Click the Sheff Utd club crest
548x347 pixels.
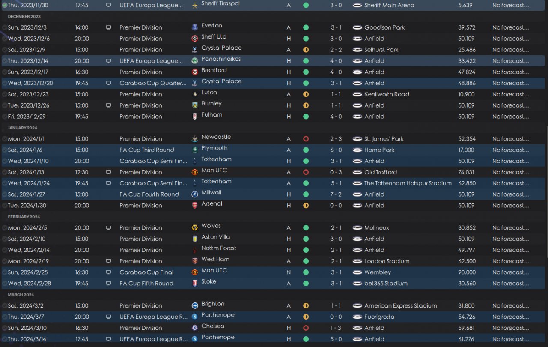click(195, 39)
